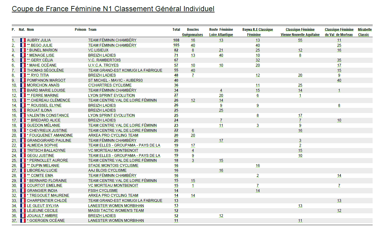
Task: Click score 55 in AUBRY JULIA row
Action: tap(300, 40)
